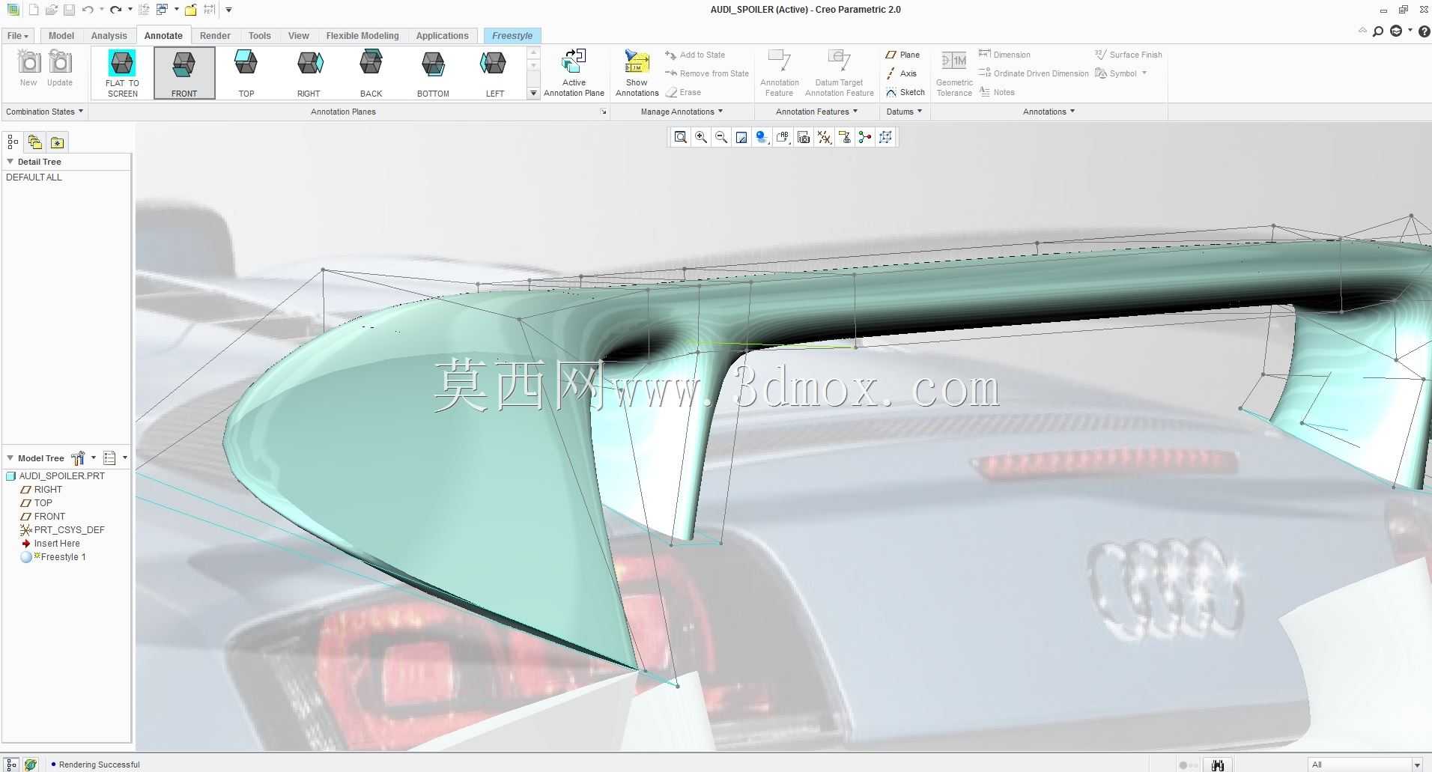This screenshot has width=1432, height=772.
Task: Open Saved Orientations (named views) icon
Action: click(783, 137)
